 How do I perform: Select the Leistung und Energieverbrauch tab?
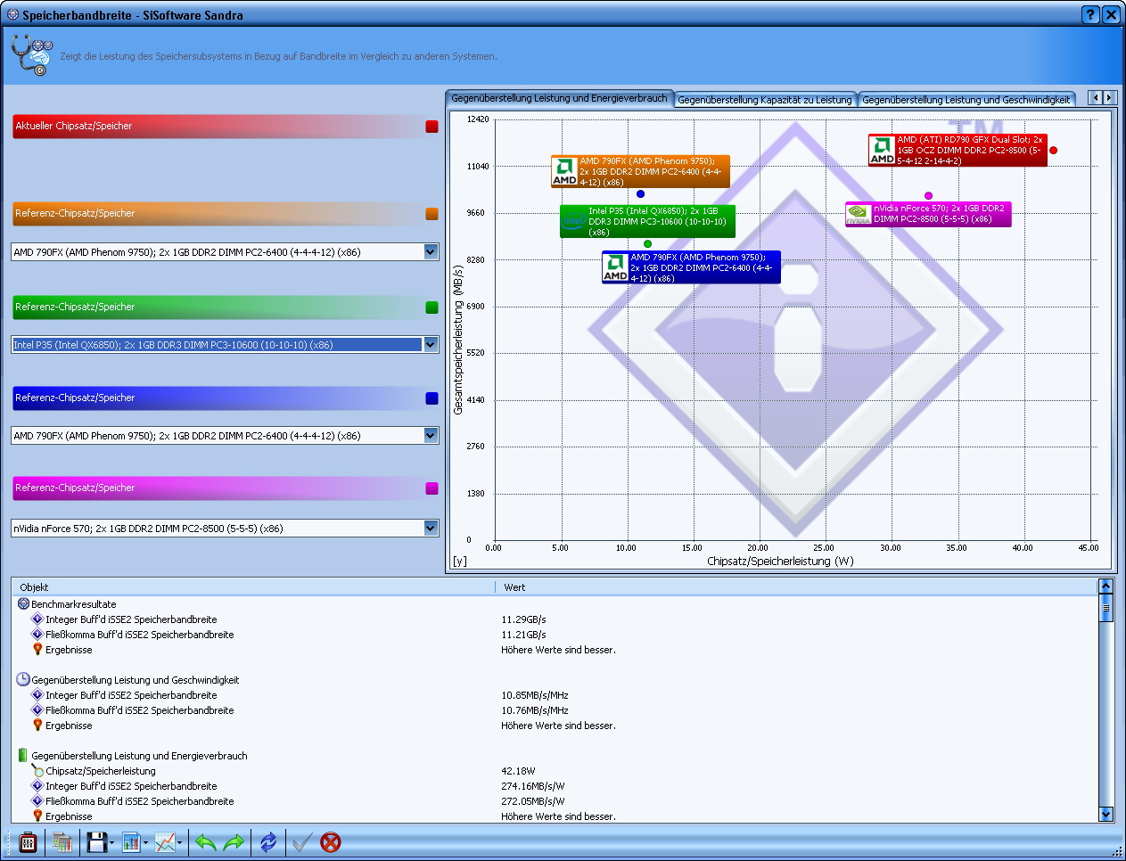point(559,98)
